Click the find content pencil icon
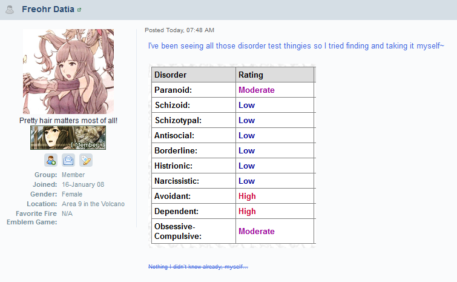457x282 pixels. pyautogui.click(x=86, y=160)
